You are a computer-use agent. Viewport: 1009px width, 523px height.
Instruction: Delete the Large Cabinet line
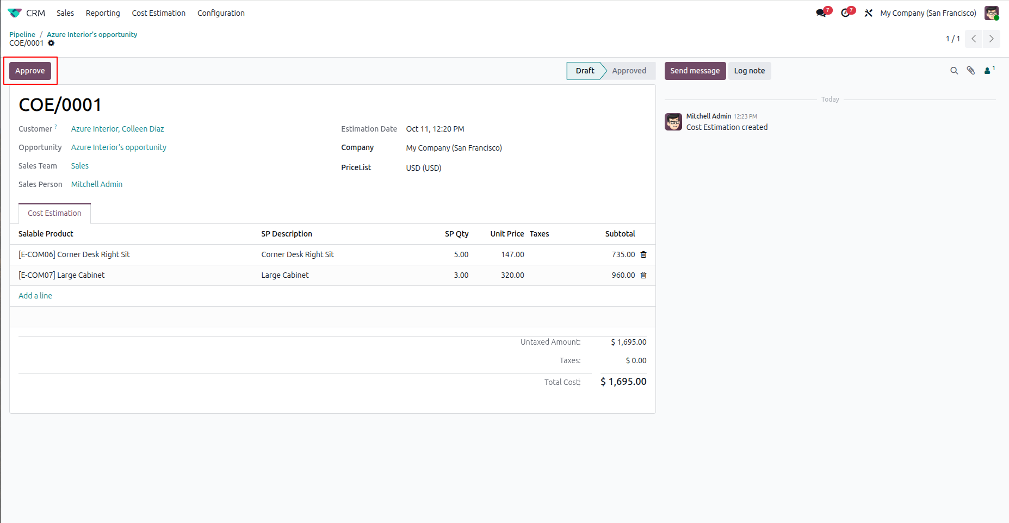pyautogui.click(x=643, y=275)
